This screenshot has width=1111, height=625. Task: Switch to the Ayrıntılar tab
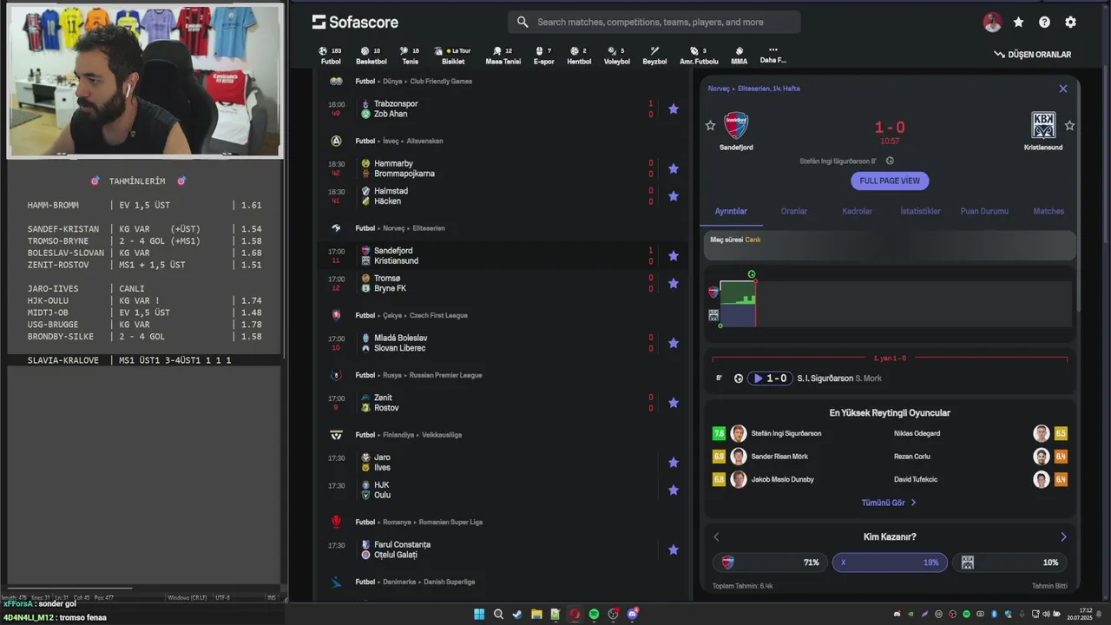pyautogui.click(x=731, y=211)
